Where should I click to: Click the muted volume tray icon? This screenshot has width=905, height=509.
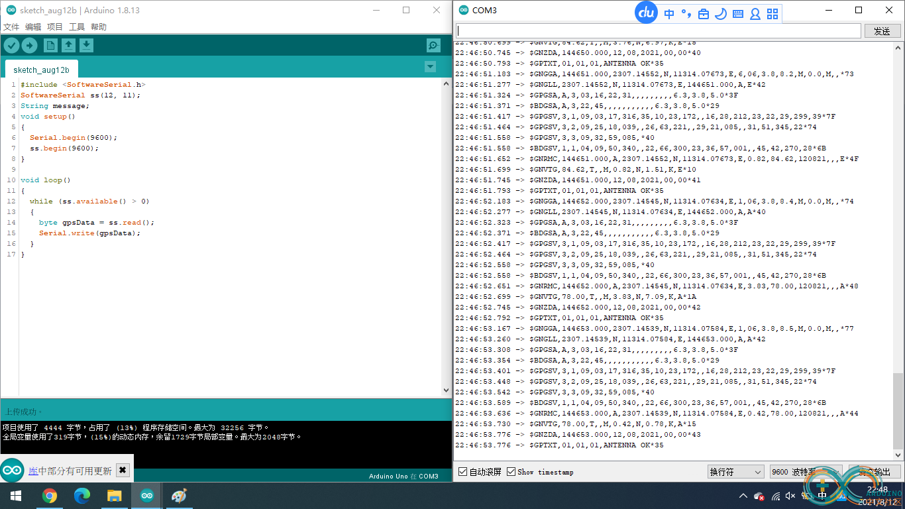pyautogui.click(x=790, y=496)
